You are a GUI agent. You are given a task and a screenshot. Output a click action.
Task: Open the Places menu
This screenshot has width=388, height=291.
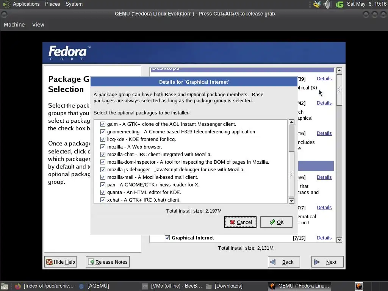(x=52, y=4)
